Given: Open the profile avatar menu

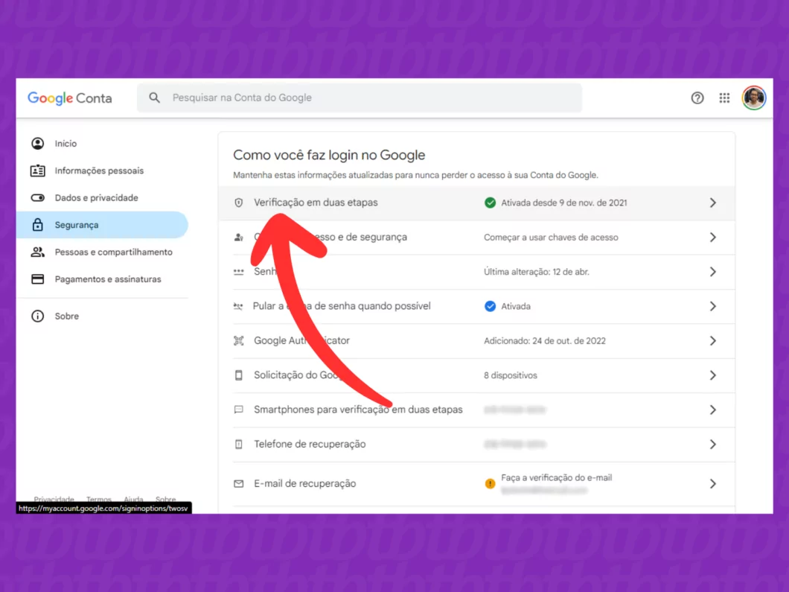Looking at the screenshot, I should [x=753, y=98].
